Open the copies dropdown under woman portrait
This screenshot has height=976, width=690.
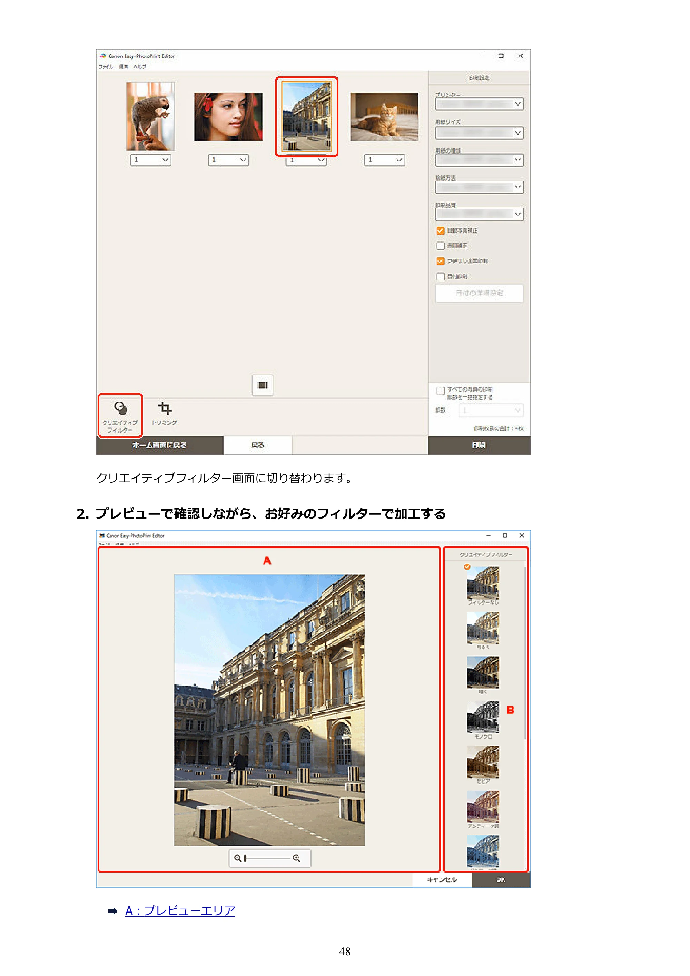tap(228, 160)
